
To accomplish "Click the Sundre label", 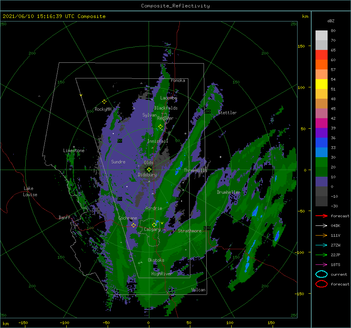I will point(118,161).
